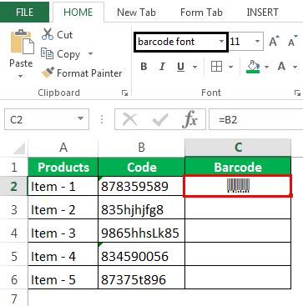Viewport: 303px width, 306px height.
Task: Select the Products header cell
Action: click(x=63, y=168)
